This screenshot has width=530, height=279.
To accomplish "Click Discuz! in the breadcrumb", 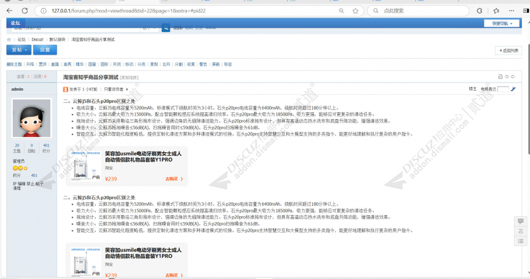I will click(37, 40).
